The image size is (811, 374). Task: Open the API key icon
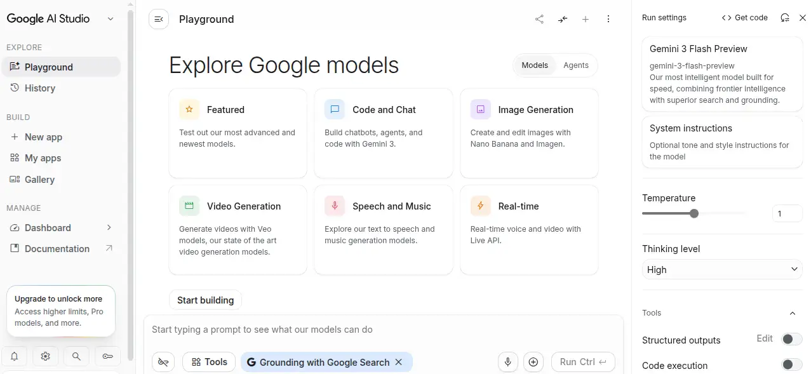(108, 357)
